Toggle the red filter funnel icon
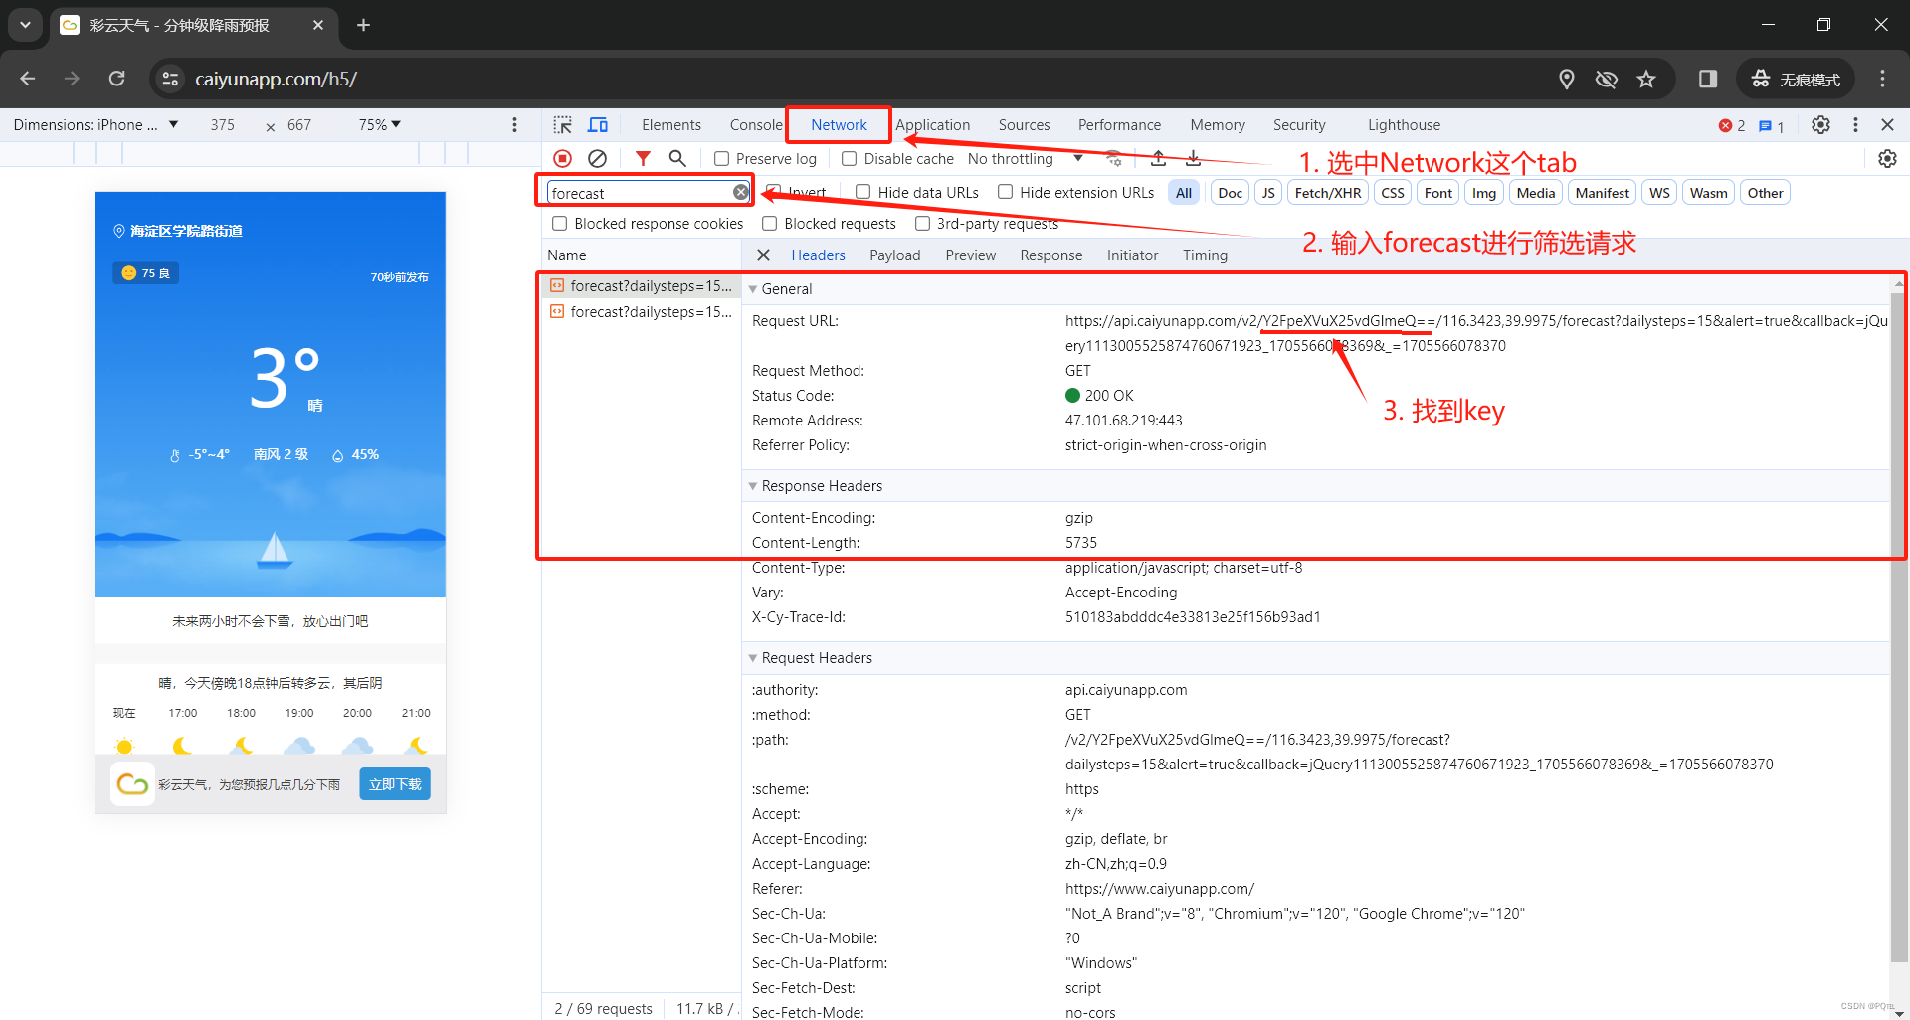 coord(643,159)
